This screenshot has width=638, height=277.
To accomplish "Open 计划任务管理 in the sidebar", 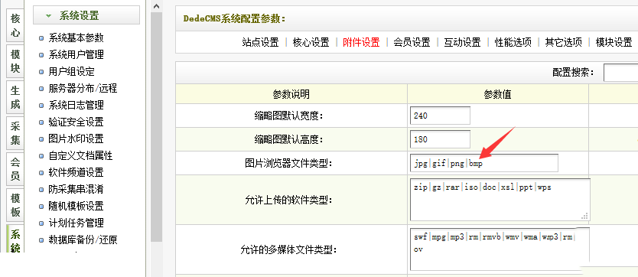I will (x=76, y=223).
